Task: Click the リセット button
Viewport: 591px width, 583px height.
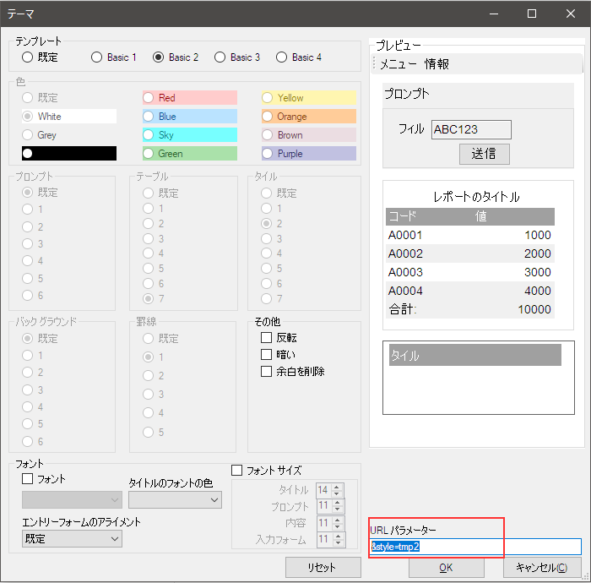Action: pyautogui.click(x=323, y=568)
